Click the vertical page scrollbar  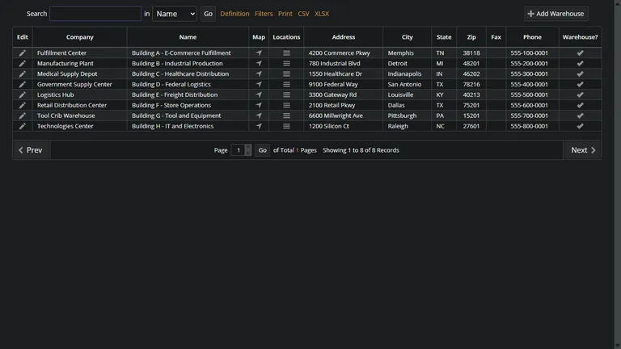pyautogui.click(x=618, y=174)
